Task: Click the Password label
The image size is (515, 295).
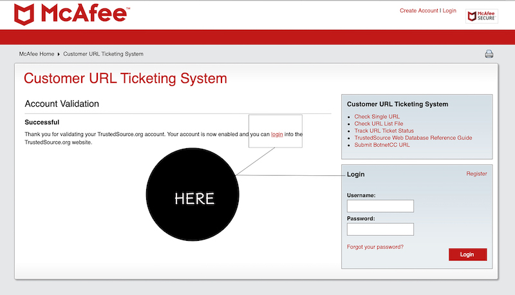Action: point(360,219)
